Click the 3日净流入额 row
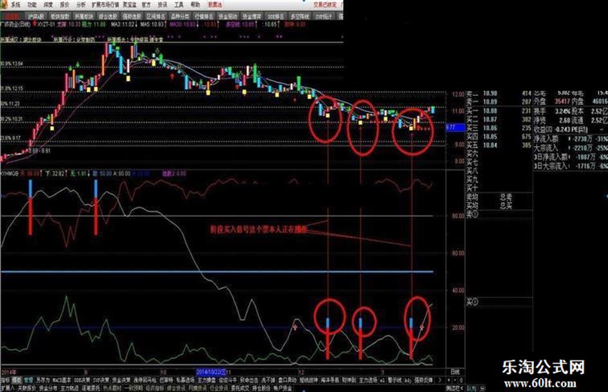Screen dimensions: 608x392 tap(571, 157)
